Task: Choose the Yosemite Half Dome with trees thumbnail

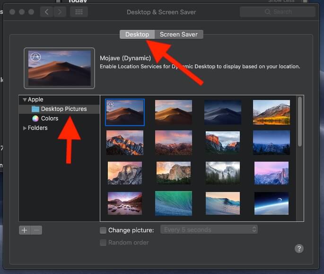Action: point(174,173)
